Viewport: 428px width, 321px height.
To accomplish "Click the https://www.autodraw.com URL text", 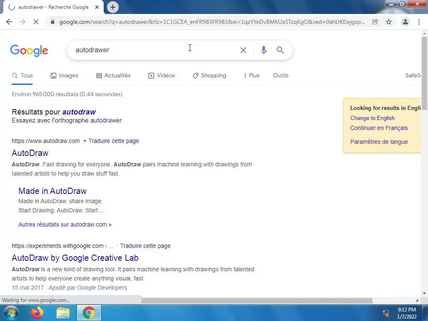I will 46,141.
